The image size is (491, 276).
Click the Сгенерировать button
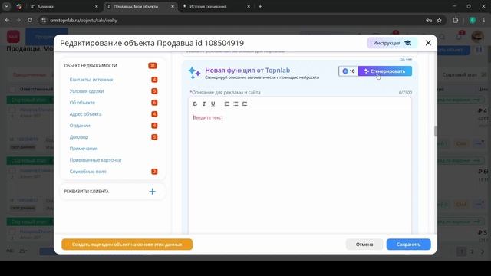385,71
